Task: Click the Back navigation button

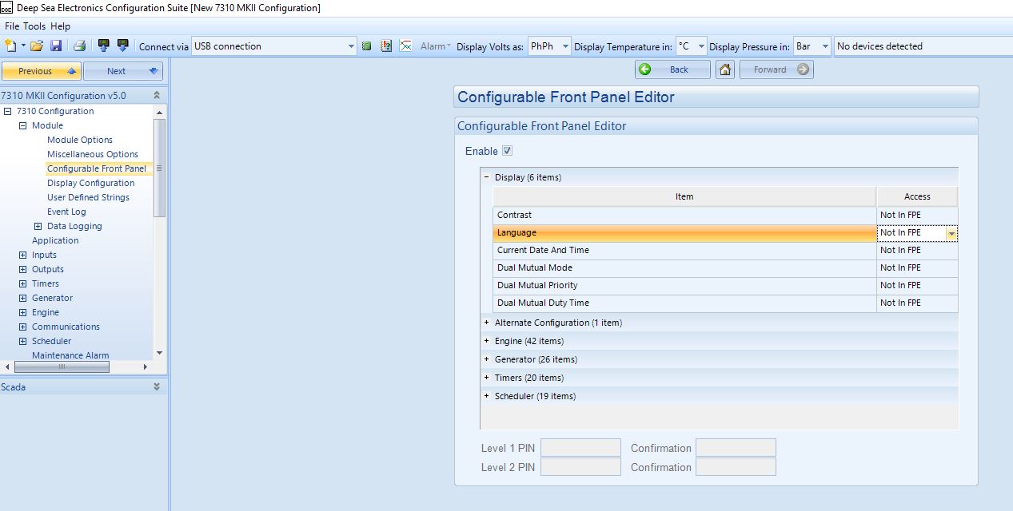Action: (672, 69)
